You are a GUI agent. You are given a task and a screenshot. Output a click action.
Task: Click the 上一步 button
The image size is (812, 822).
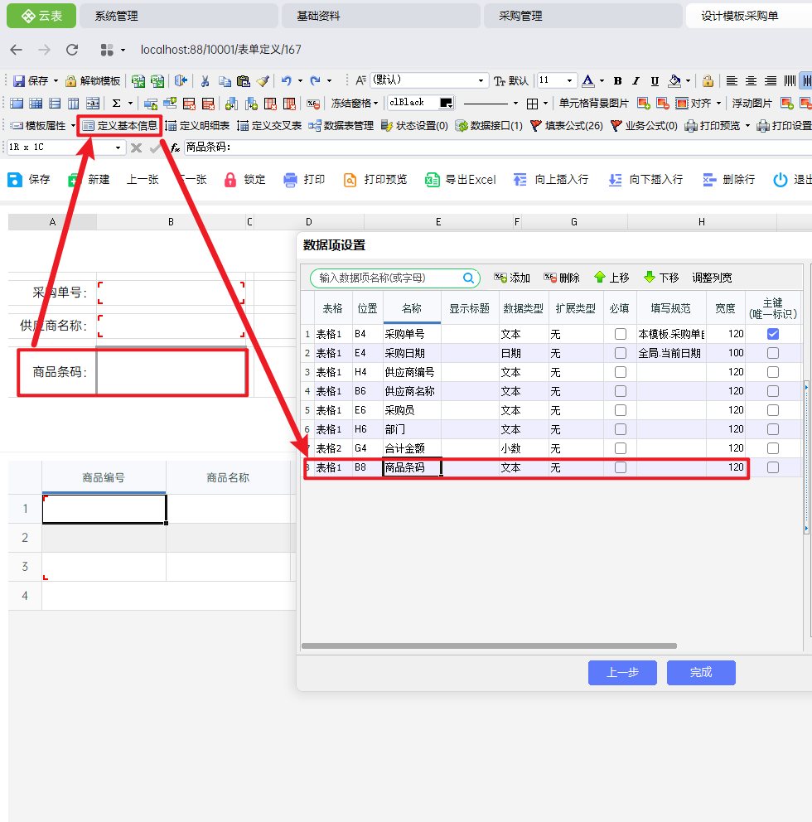tap(622, 673)
